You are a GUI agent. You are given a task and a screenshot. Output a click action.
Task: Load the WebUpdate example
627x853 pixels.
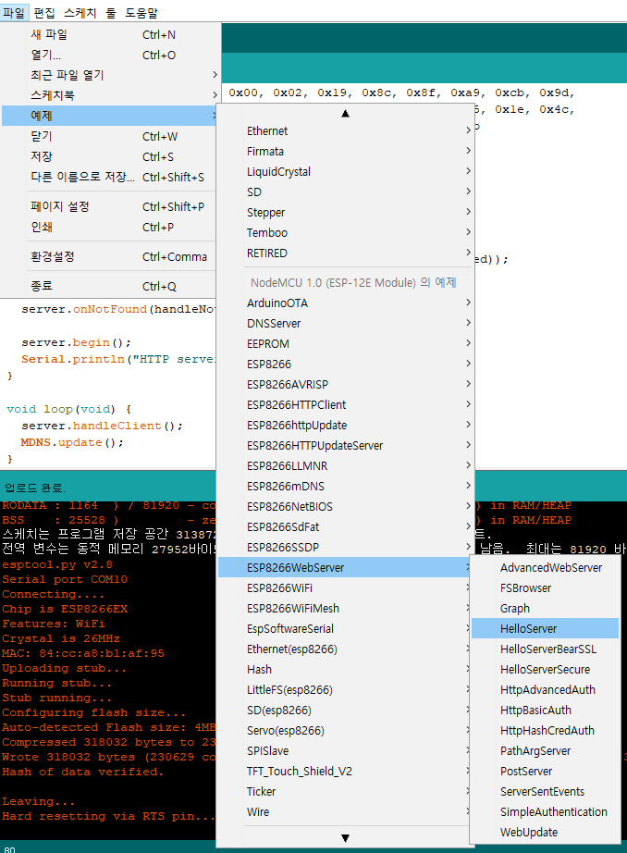coord(545,832)
